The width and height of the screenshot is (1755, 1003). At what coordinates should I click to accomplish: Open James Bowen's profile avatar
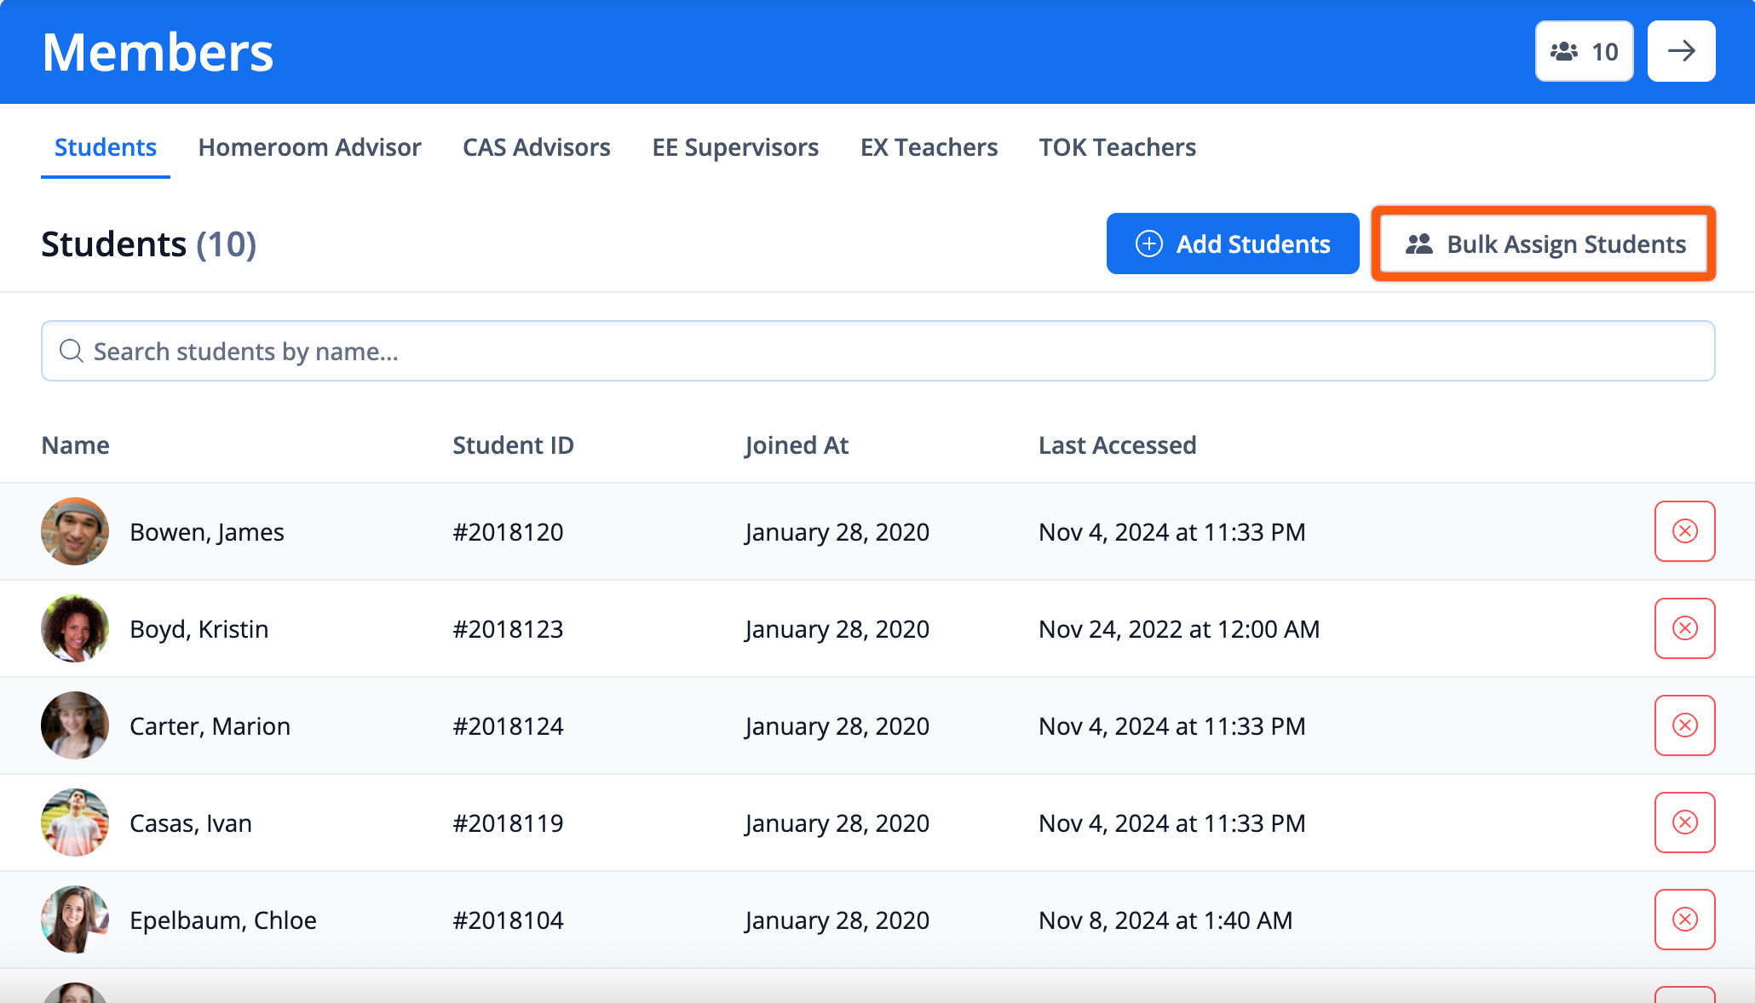point(75,531)
